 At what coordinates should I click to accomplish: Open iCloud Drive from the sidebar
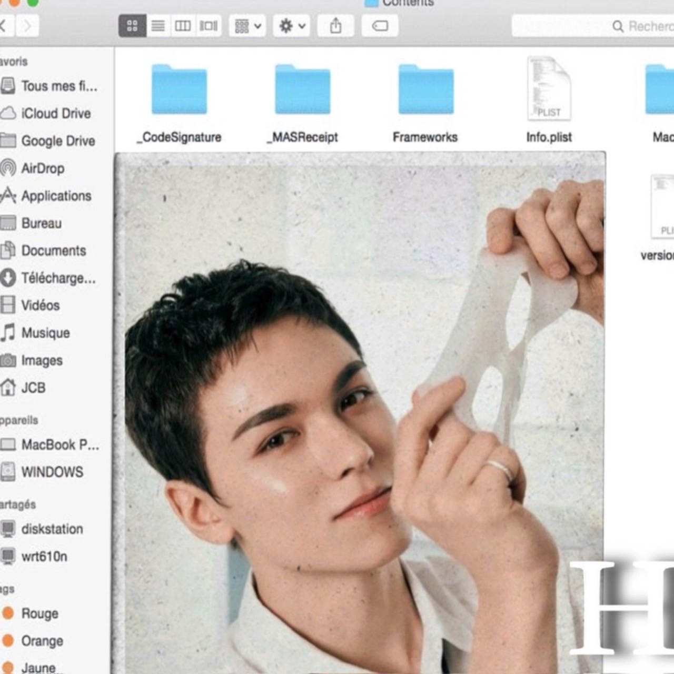(55, 113)
